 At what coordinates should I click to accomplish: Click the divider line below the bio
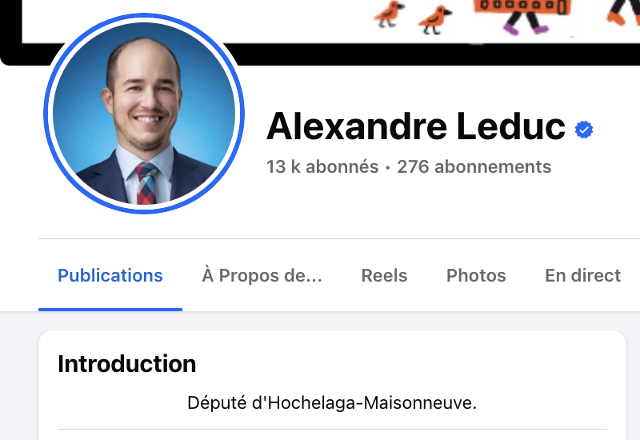[x=332, y=429]
